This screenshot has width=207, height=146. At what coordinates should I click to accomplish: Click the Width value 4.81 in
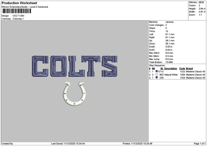pyautogui.click(x=202, y=12)
